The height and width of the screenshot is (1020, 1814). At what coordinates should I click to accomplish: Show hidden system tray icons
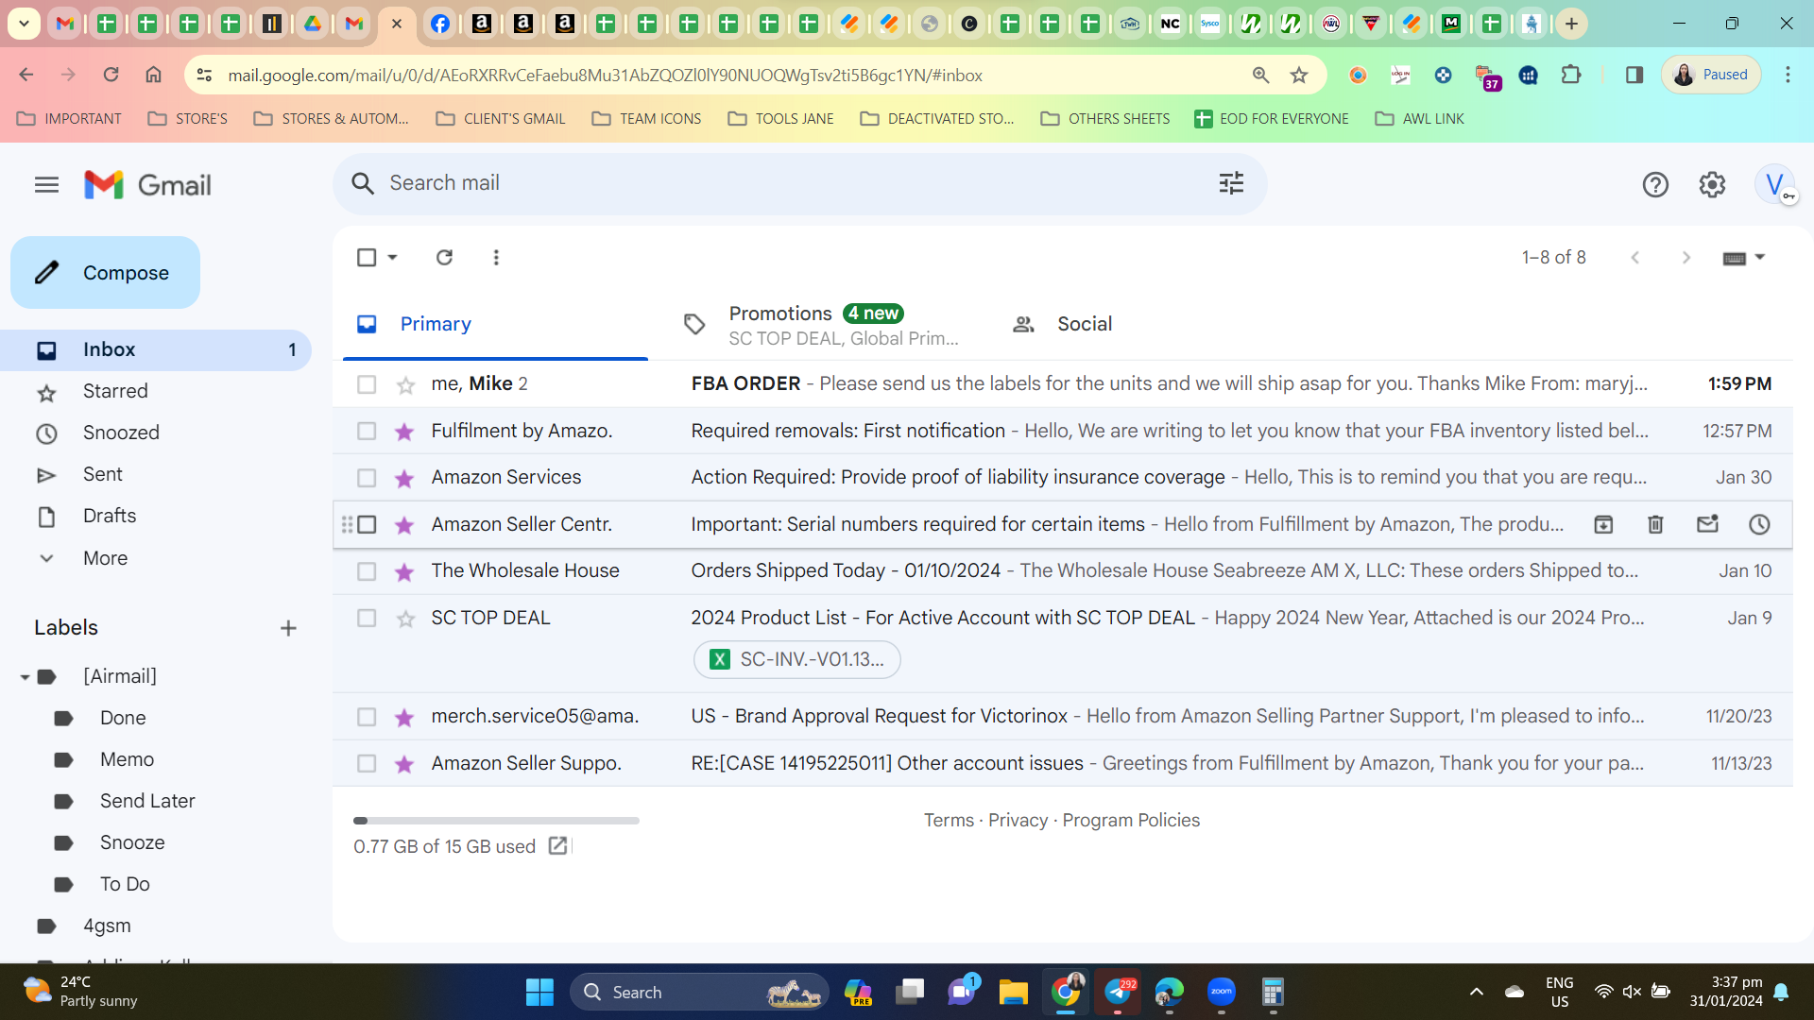[x=1477, y=992]
